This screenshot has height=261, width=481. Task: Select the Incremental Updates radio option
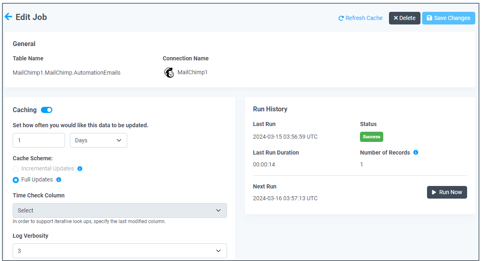(16, 169)
